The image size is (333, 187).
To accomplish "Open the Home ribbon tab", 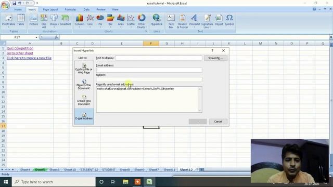I will tap(18, 9).
